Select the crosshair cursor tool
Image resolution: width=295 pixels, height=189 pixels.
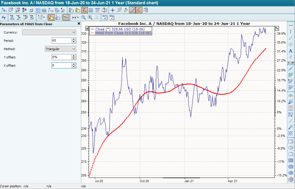point(113,10)
